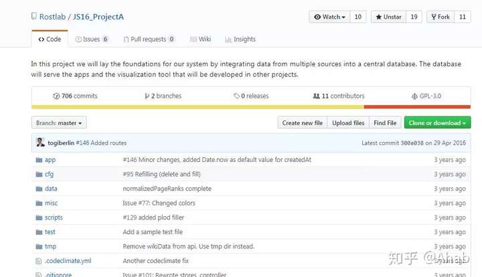Image resolution: width=482 pixels, height=277 pixels.
Task: Click the repository book icon beside Rostlab
Action: point(34,16)
